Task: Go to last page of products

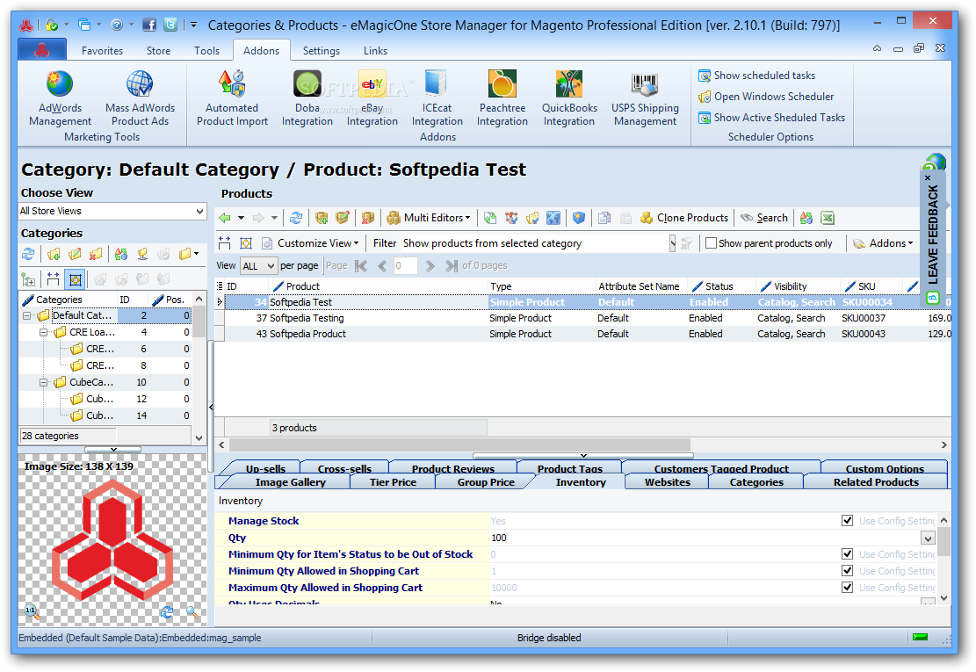Action: 451,266
